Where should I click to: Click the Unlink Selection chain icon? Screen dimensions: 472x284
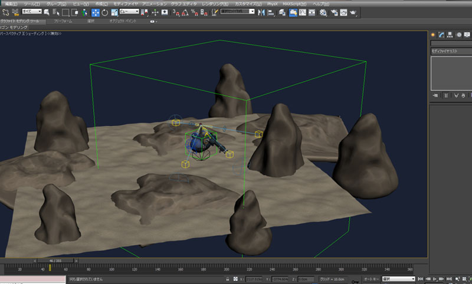click(x=6, y=12)
